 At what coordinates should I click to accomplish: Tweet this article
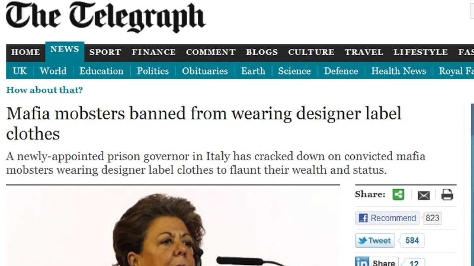click(x=375, y=241)
